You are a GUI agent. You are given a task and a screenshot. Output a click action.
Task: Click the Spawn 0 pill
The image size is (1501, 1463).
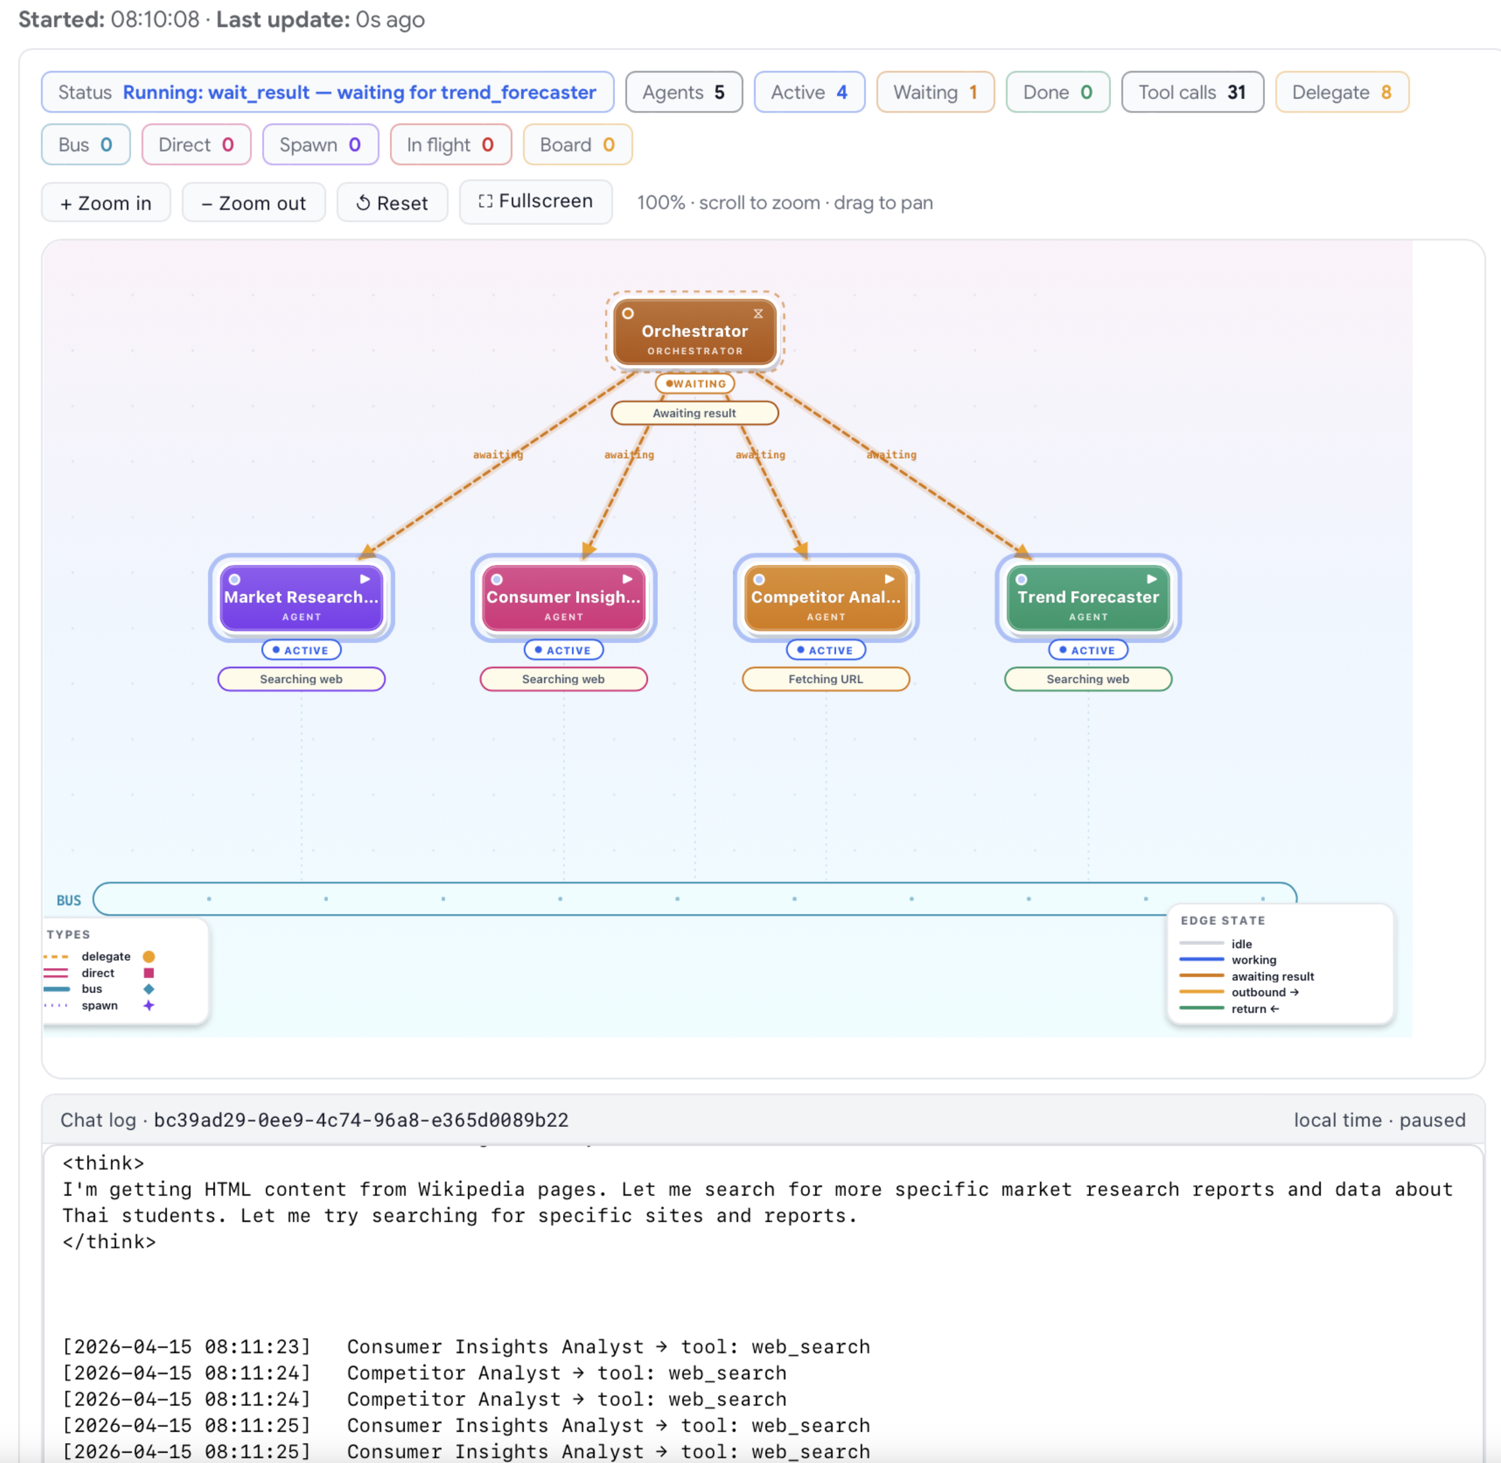pyautogui.click(x=320, y=145)
